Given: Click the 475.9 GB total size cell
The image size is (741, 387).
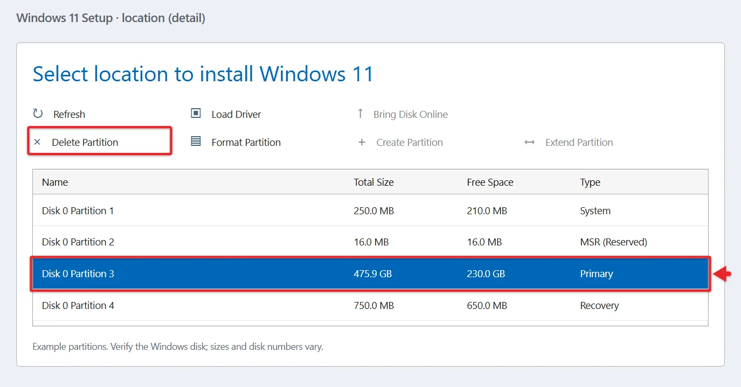Looking at the screenshot, I should point(372,273).
